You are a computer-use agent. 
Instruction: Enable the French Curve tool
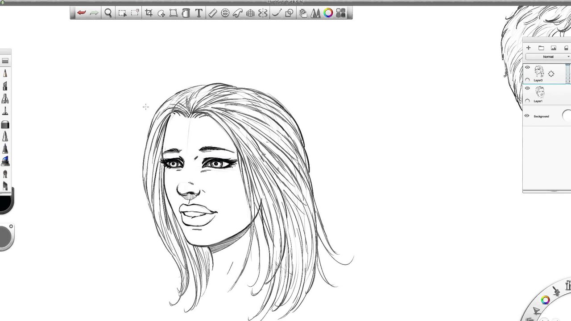pyautogui.click(x=238, y=13)
